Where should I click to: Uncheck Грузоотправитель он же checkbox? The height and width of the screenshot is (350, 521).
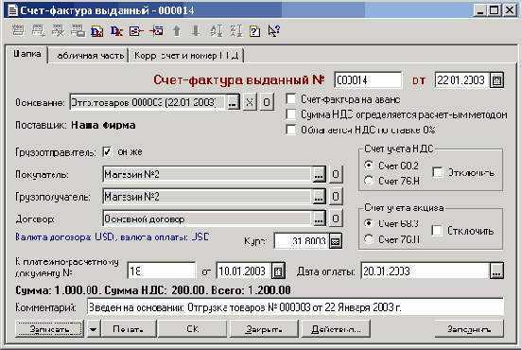(x=108, y=152)
